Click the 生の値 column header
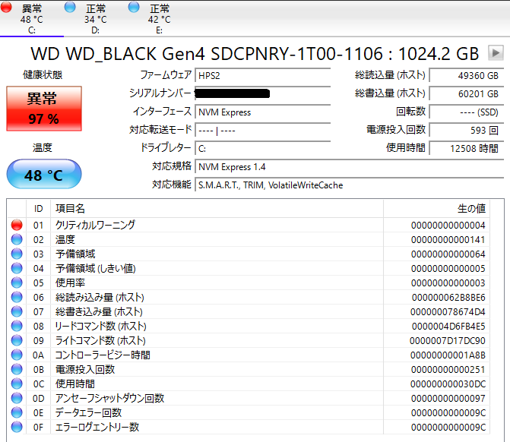510x442 pixels. click(x=436, y=208)
